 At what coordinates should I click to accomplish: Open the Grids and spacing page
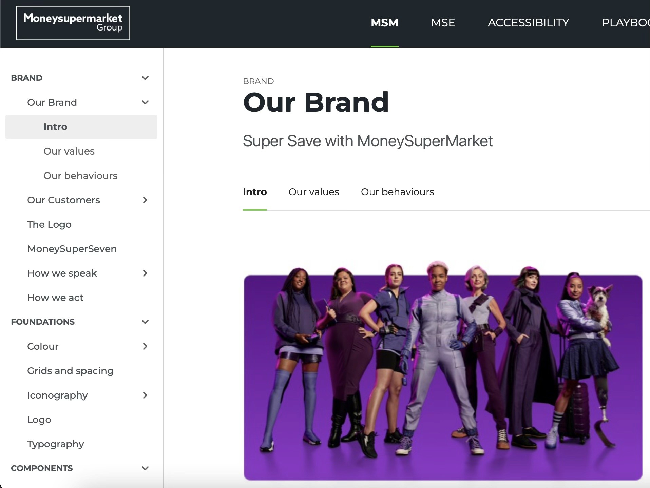[70, 371]
